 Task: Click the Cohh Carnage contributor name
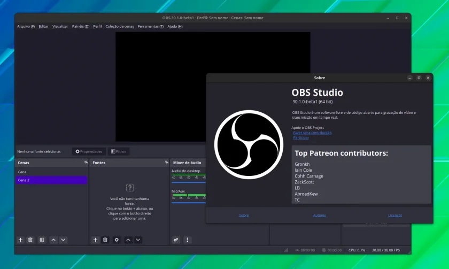click(x=309, y=176)
